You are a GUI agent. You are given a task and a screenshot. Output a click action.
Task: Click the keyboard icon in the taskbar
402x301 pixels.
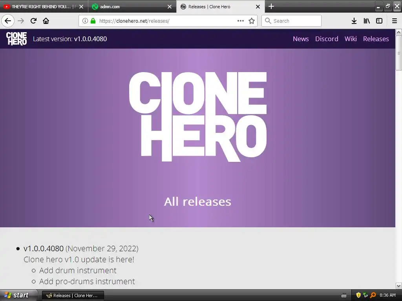(344, 296)
